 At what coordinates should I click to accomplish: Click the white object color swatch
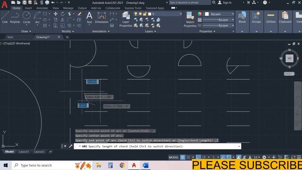pyautogui.click(x=207, y=14)
